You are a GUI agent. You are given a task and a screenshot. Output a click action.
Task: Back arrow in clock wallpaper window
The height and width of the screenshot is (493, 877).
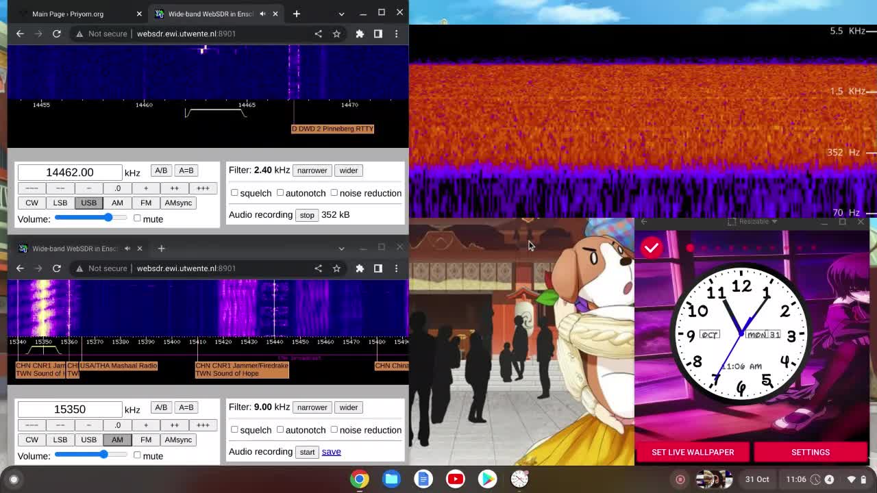click(x=644, y=222)
